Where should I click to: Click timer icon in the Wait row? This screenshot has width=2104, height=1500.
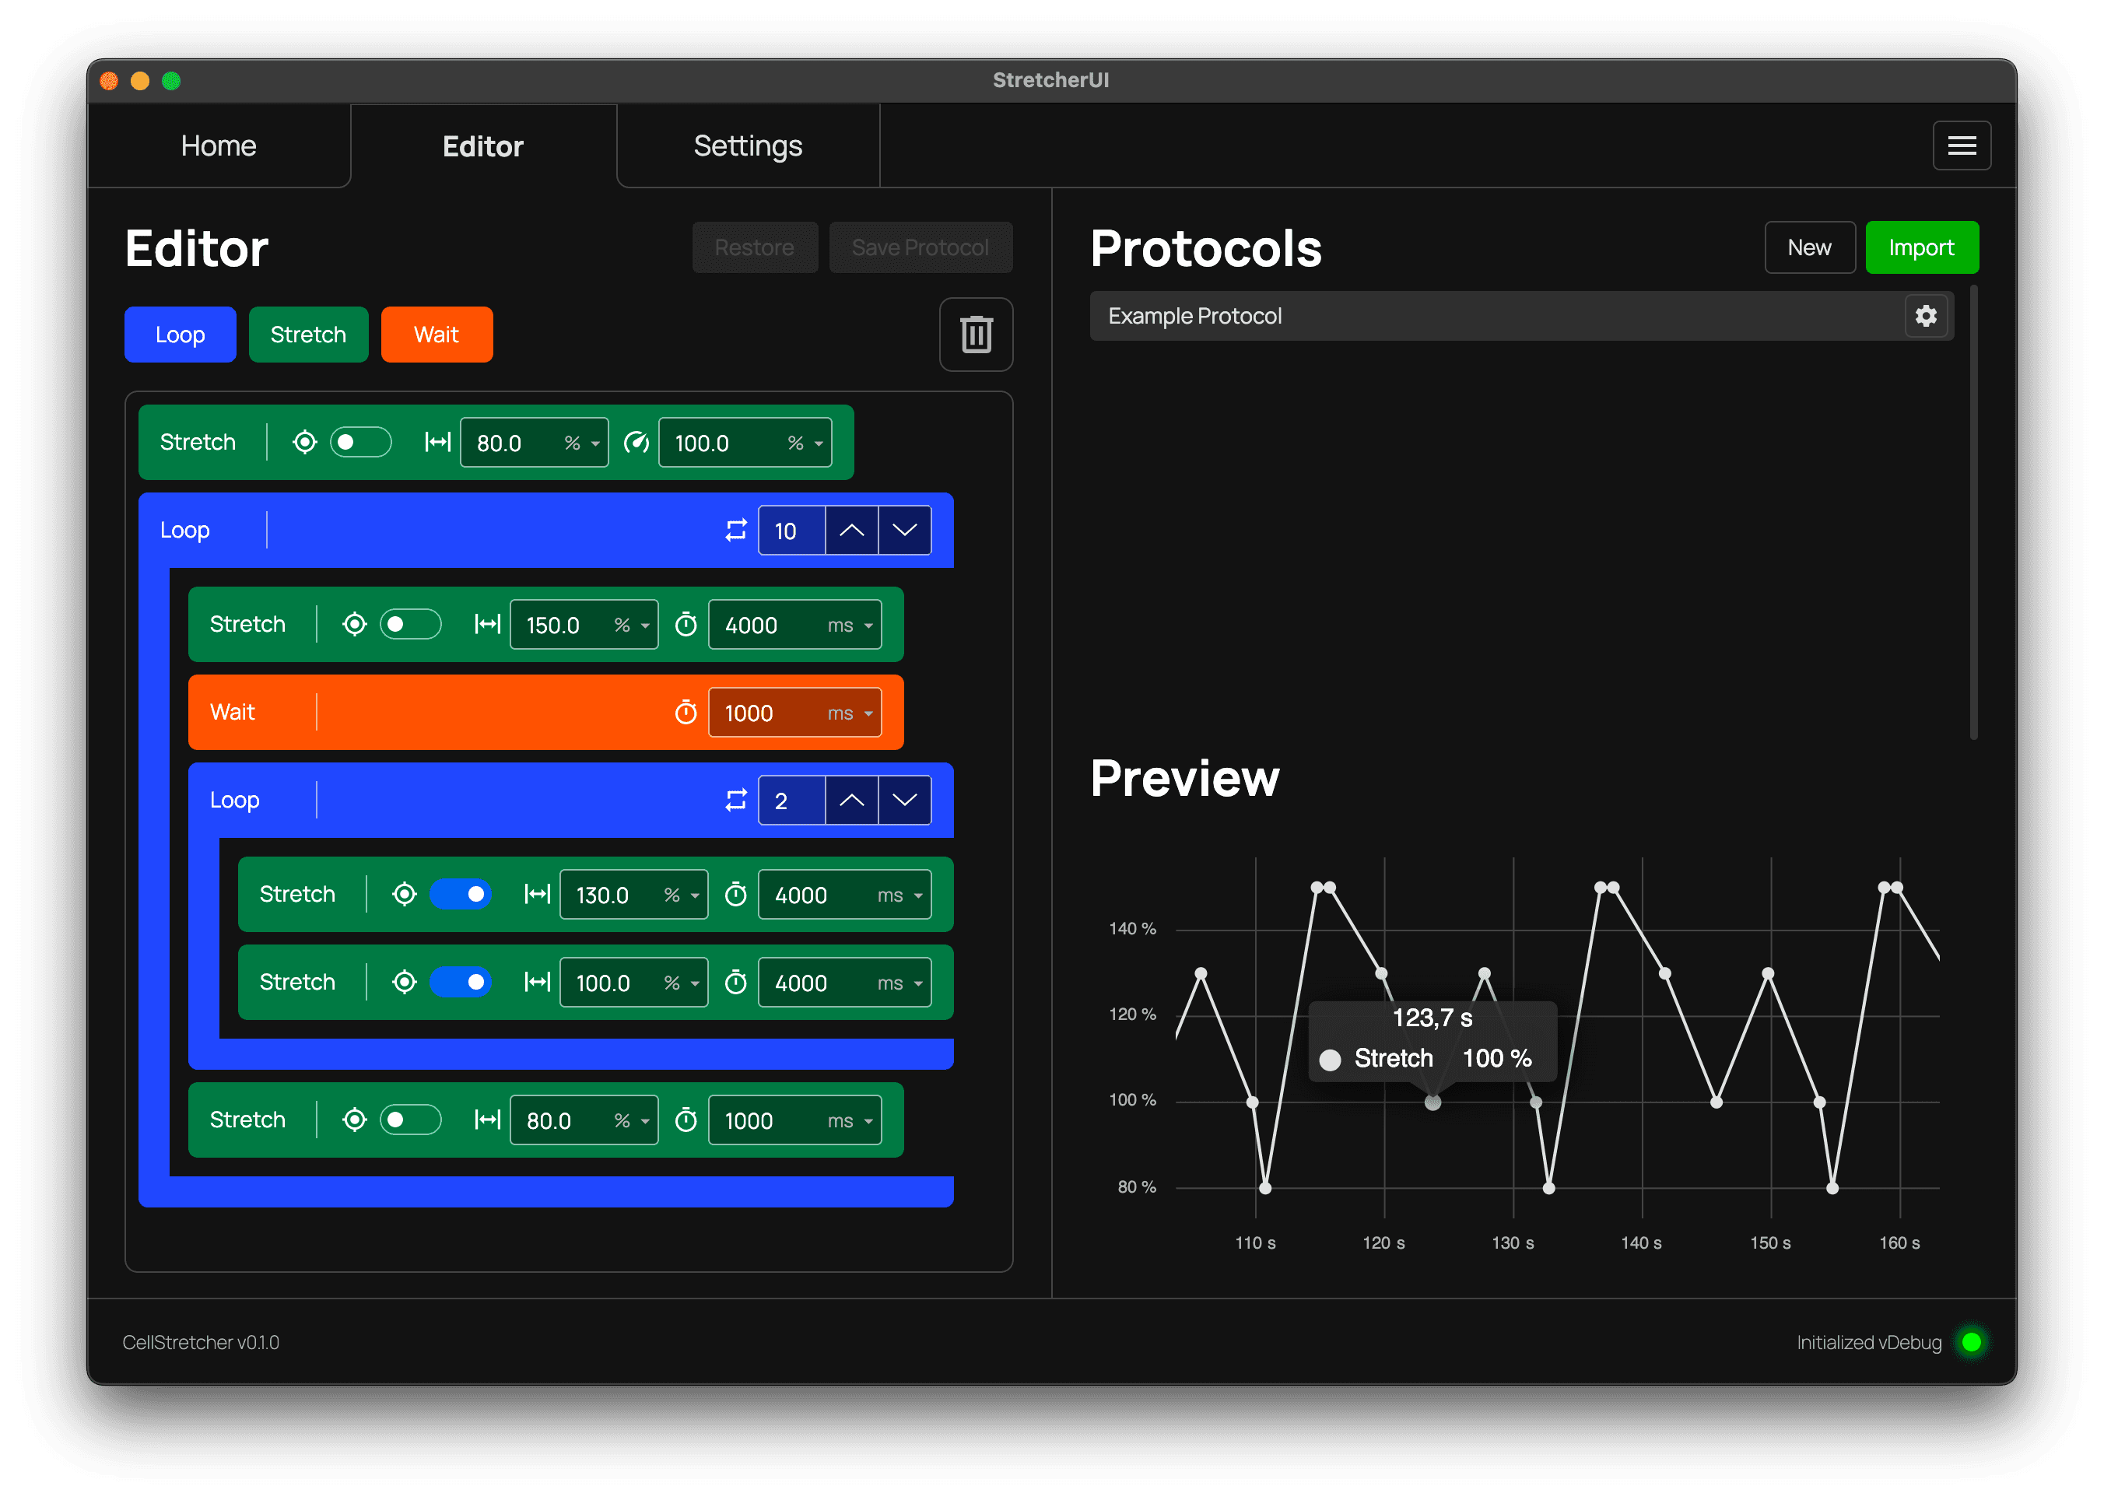(x=686, y=712)
